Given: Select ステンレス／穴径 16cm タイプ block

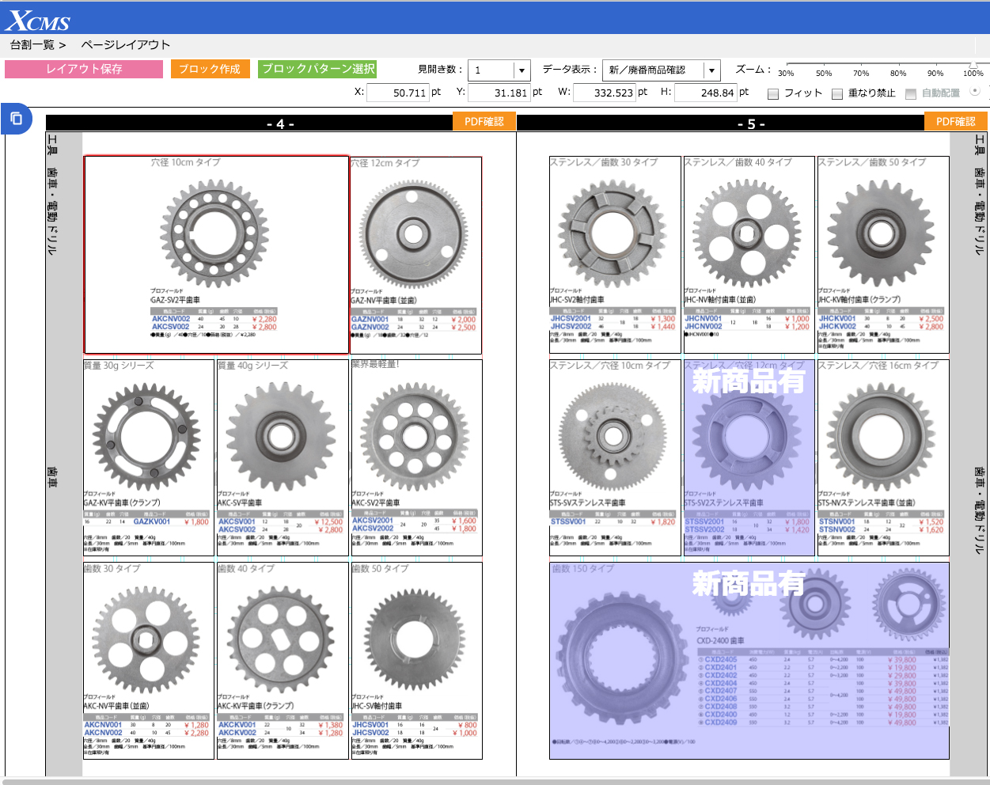Looking at the screenshot, I should [883, 457].
